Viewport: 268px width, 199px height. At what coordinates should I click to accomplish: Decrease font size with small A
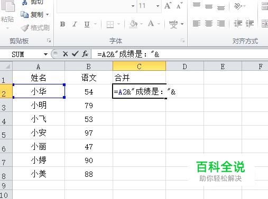(x=179, y=6)
